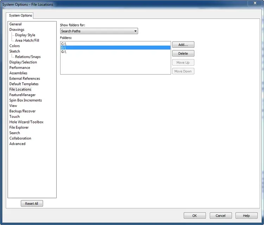
Task: Select the Advanced category
Action: pos(17,144)
